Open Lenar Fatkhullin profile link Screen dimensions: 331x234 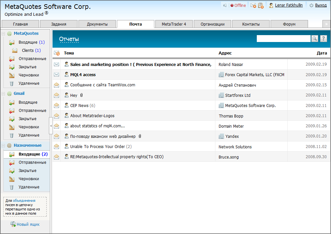[x=289, y=5]
